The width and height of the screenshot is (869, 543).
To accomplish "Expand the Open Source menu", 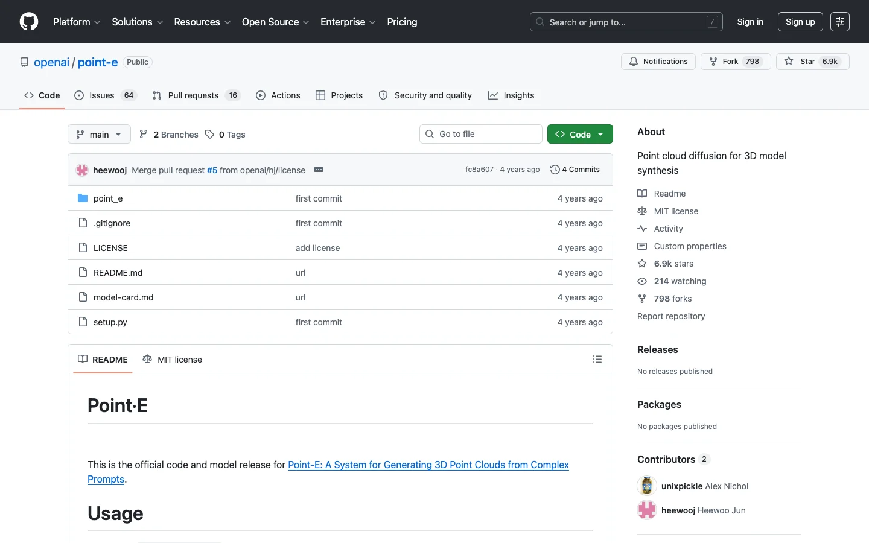I will 276,22.
